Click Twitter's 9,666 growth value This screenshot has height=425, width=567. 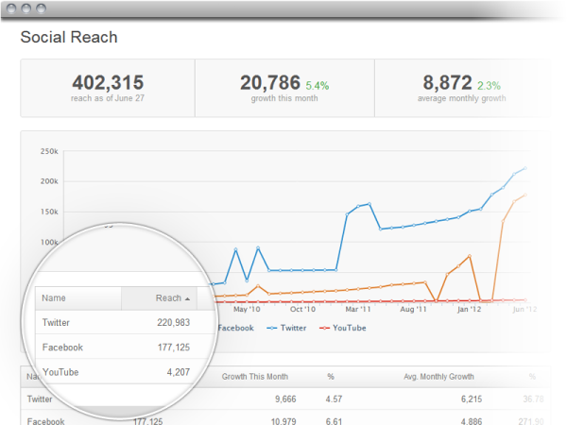[x=278, y=399]
